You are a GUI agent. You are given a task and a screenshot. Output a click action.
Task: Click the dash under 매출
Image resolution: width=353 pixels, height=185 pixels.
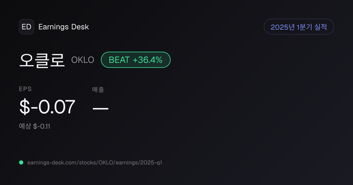point(101,108)
